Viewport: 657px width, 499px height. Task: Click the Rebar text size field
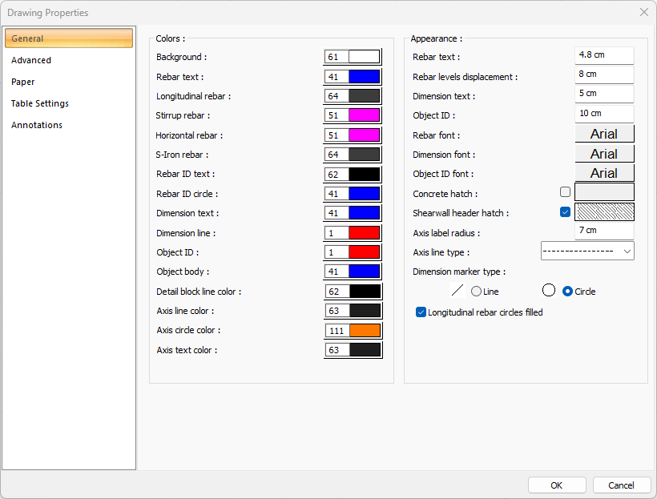(x=604, y=55)
